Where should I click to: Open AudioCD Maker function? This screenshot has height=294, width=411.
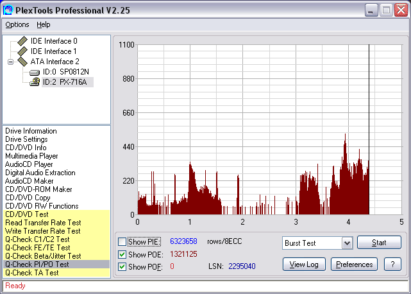[29, 181]
